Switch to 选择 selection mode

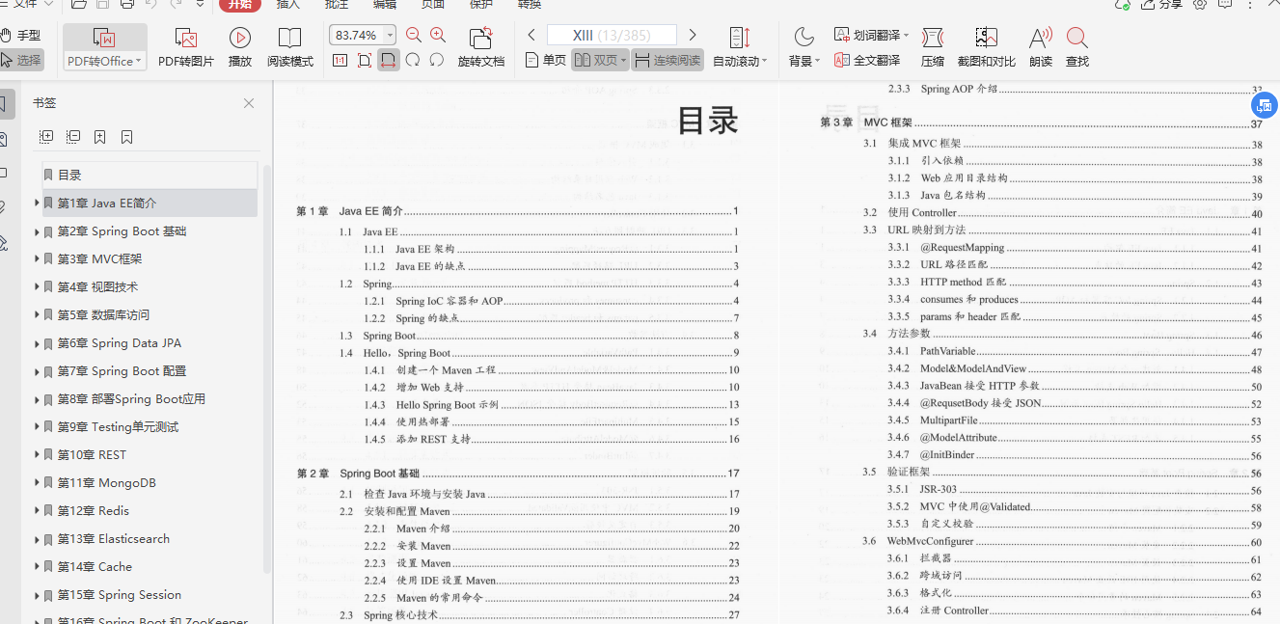(23, 60)
